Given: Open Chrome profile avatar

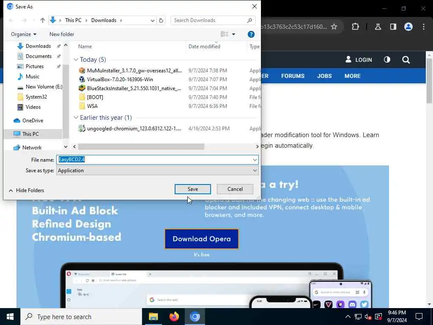Looking at the screenshot, I should coord(408,27).
